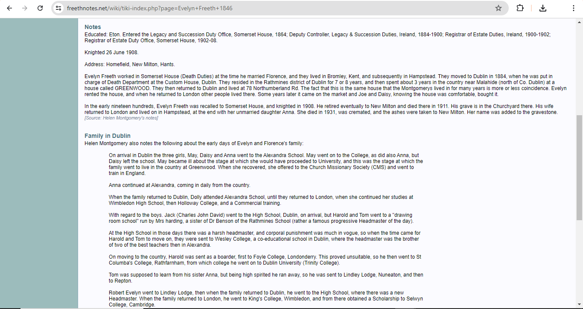Show browser downloads
This screenshot has width=583, height=309.
[x=543, y=8]
